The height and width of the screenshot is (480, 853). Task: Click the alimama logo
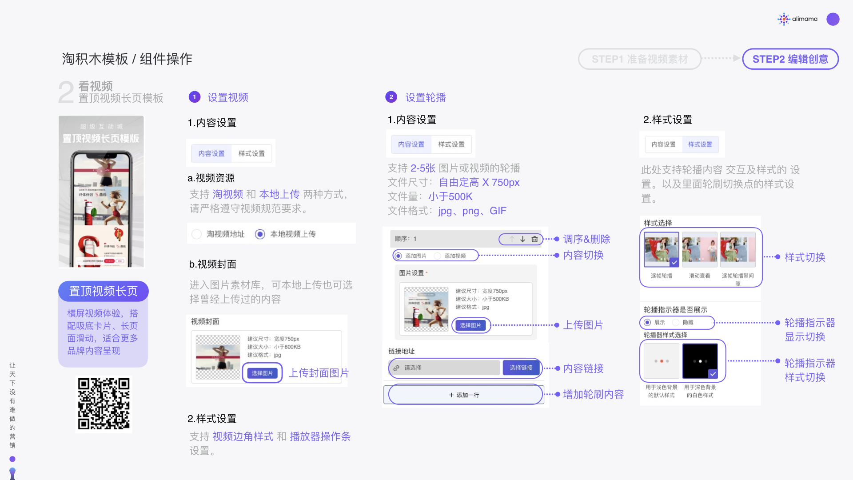point(798,19)
